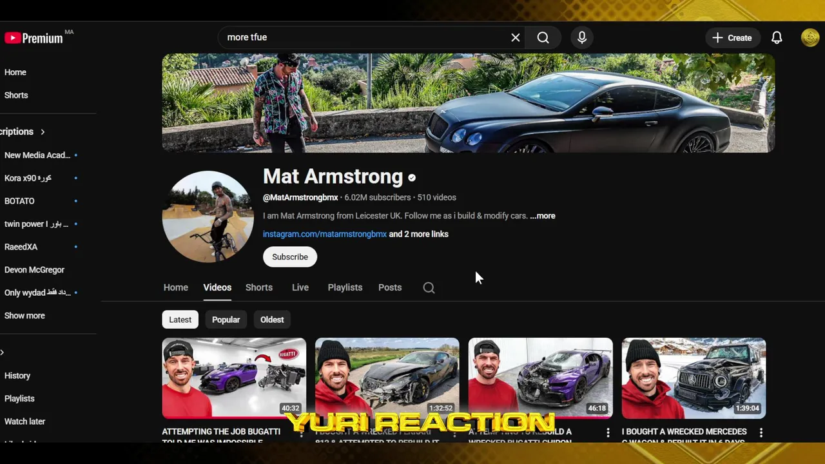
Task: Select the Oldest filter chip
Action: click(272, 320)
